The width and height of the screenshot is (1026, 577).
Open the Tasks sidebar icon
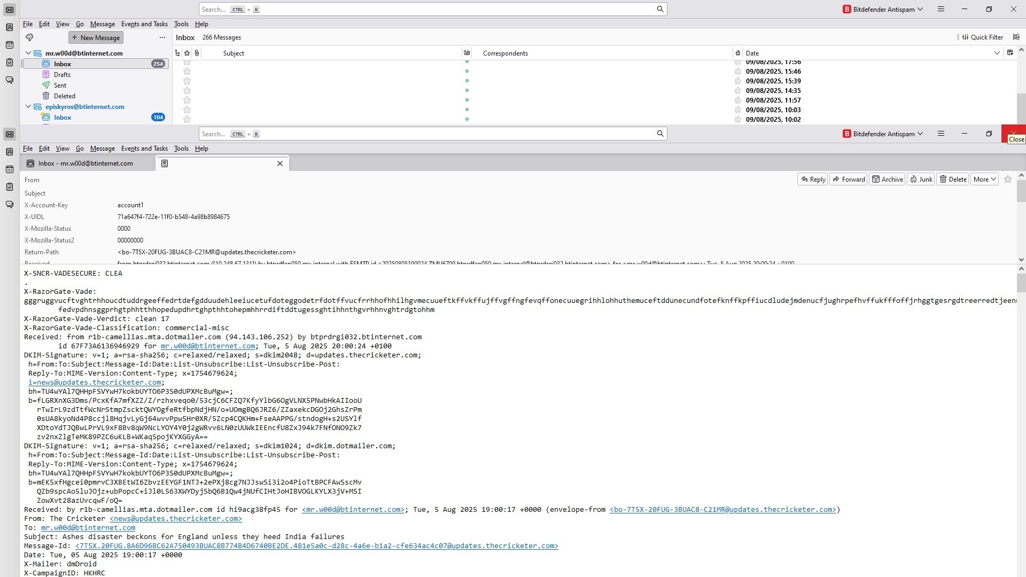pos(10,63)
